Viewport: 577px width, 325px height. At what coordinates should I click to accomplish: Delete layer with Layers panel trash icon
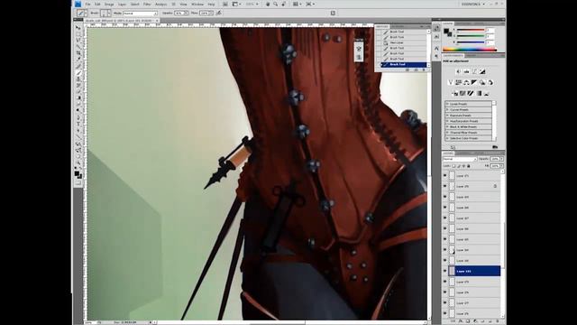(497, 321)
